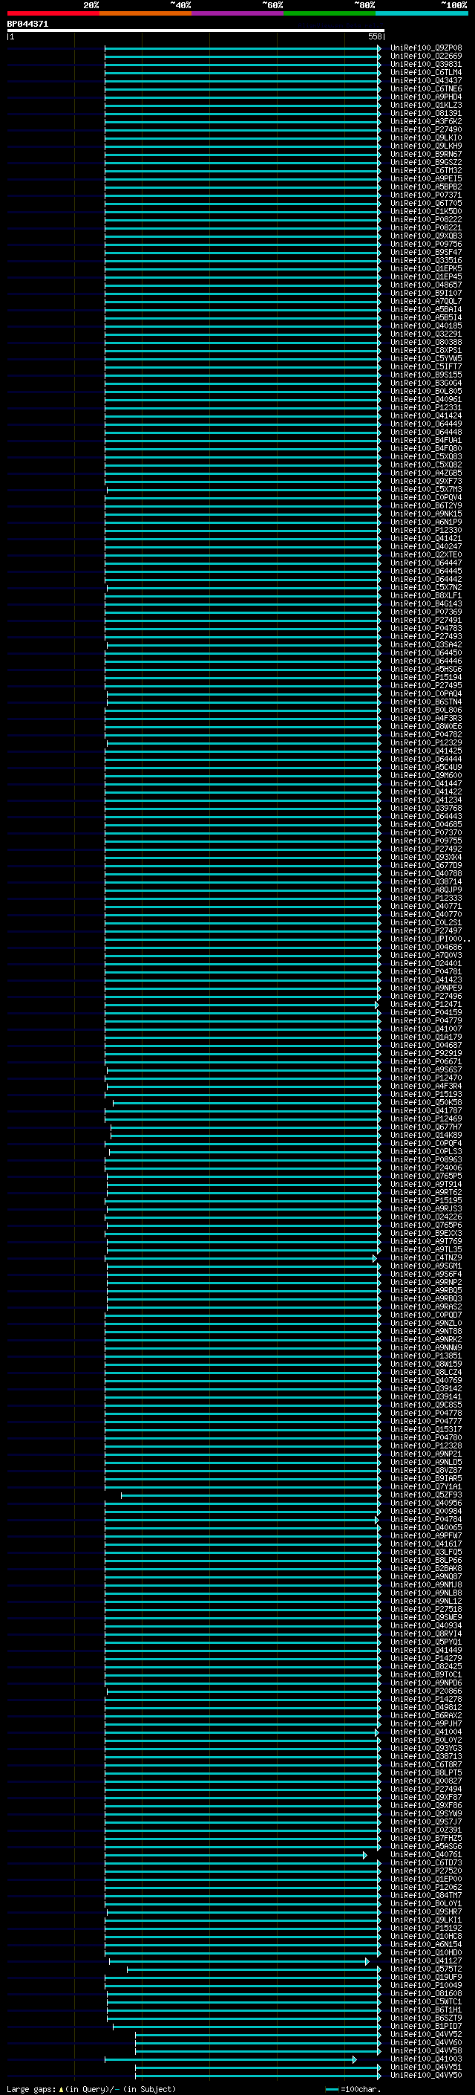Select hit label UniRef100_Q9XF73
This screenshot has width=475, height=2095.
[425, 481]
